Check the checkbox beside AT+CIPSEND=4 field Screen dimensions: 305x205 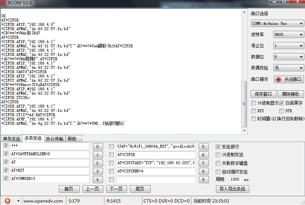(x=111, y=171)
